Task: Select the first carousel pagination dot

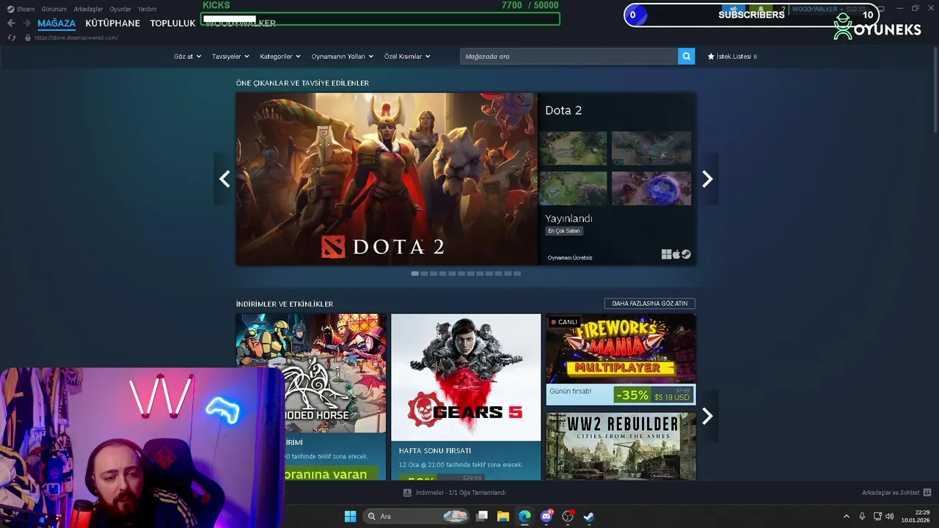Action: pos(414,274)
